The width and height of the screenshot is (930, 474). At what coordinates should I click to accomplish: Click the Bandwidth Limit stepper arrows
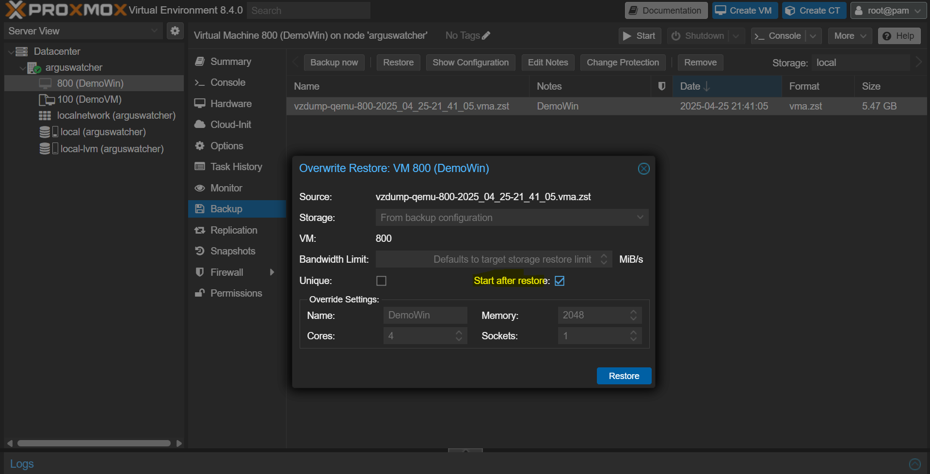(604, 259)
